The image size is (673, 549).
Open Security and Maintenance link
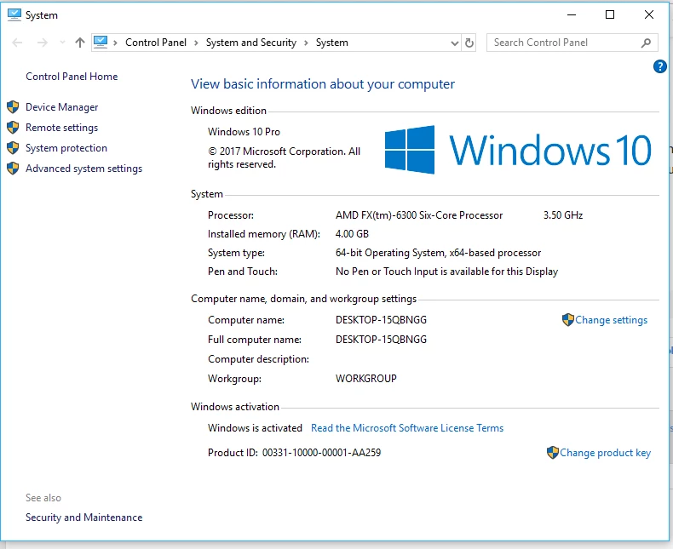tap(83, 518)
